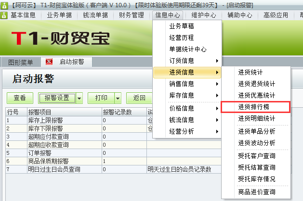This screenshot has width=303, height=201.
Task: Choose 进货优惠统计 from submenu
Action: point(256,95)
